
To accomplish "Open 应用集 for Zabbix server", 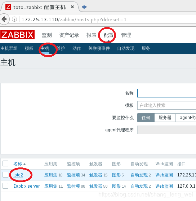I will pos(51,186).
